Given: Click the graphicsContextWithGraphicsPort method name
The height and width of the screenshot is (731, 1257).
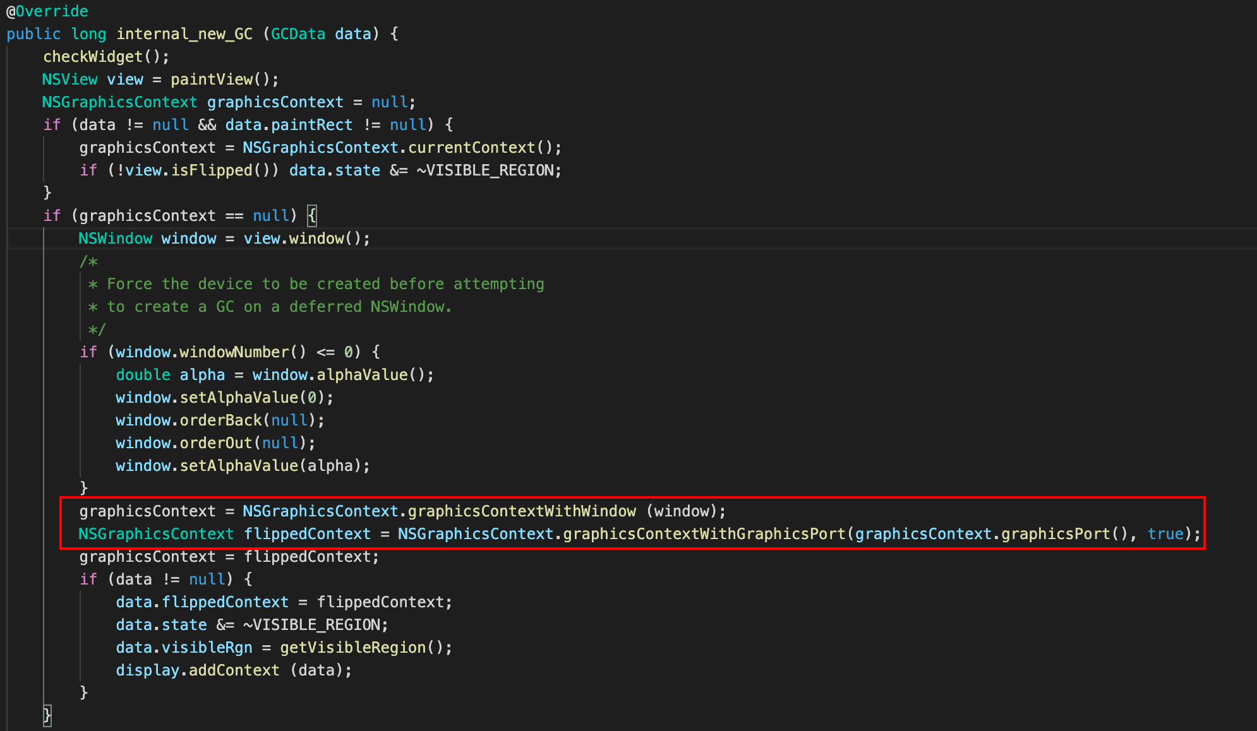Looking at the screenshot, I should (x=704, y=534).
